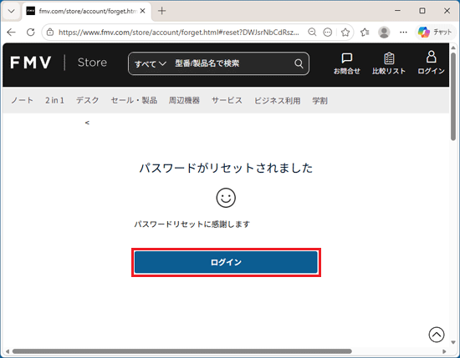
Task: Open Copilot チャット button
Action: coord(436,32)
